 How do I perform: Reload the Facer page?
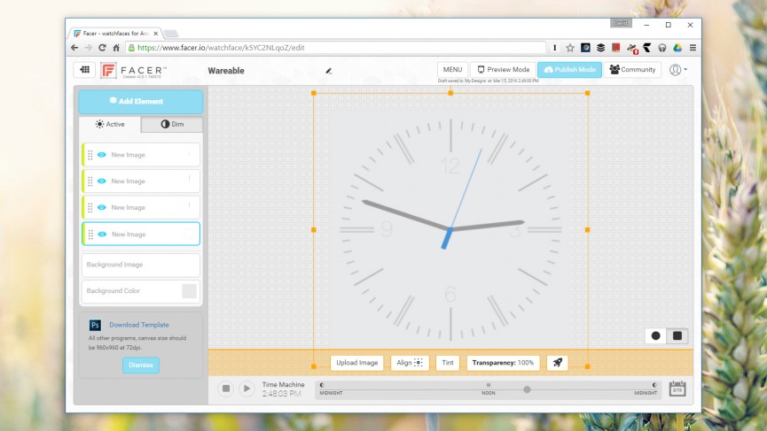(x=102, y=48)
